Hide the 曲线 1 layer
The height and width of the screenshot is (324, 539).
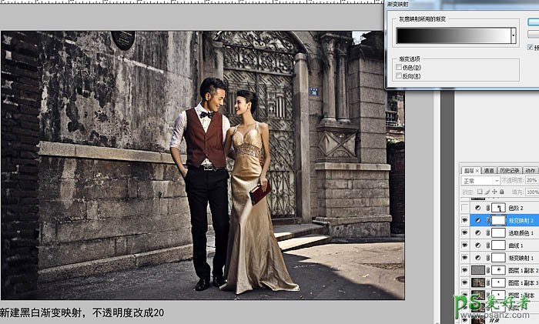pyautogui.click(x=465, y=245)
